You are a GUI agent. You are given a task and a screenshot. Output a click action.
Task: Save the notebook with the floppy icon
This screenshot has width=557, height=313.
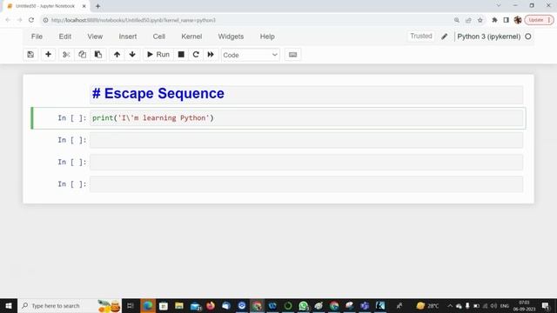[30, 55]
